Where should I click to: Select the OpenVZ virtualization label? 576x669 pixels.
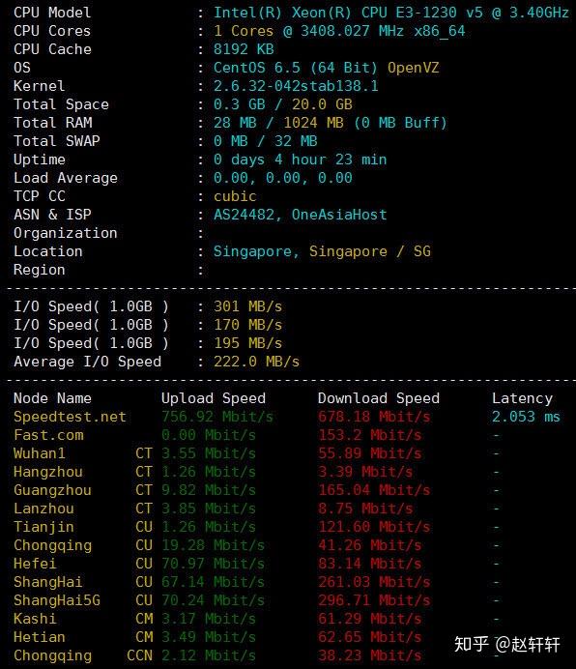tap(413, 68)
